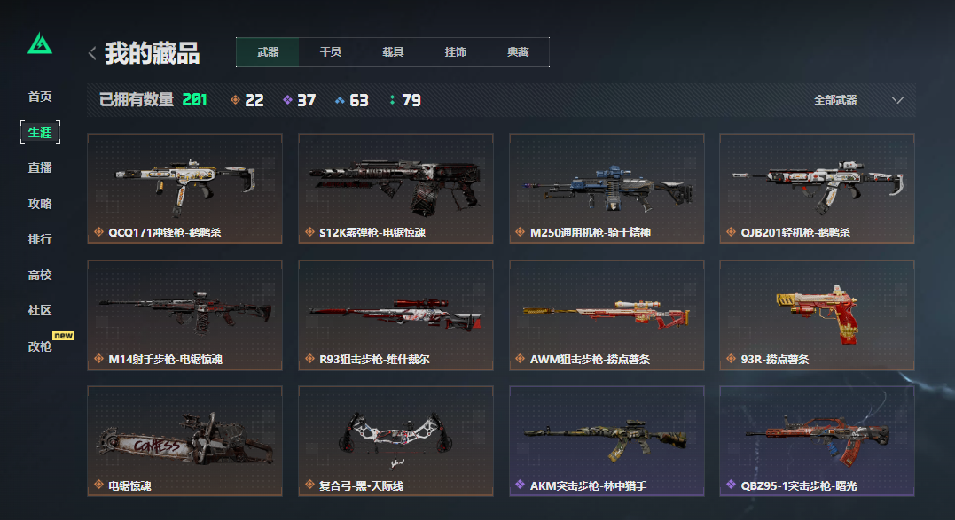
Task: Open the 93R-捞点薯条 pistol card
Action: click(x=817, y=315)
